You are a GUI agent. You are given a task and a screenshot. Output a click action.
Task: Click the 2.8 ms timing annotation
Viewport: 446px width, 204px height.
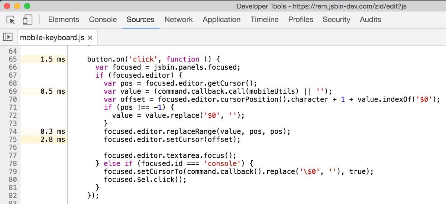53,140
